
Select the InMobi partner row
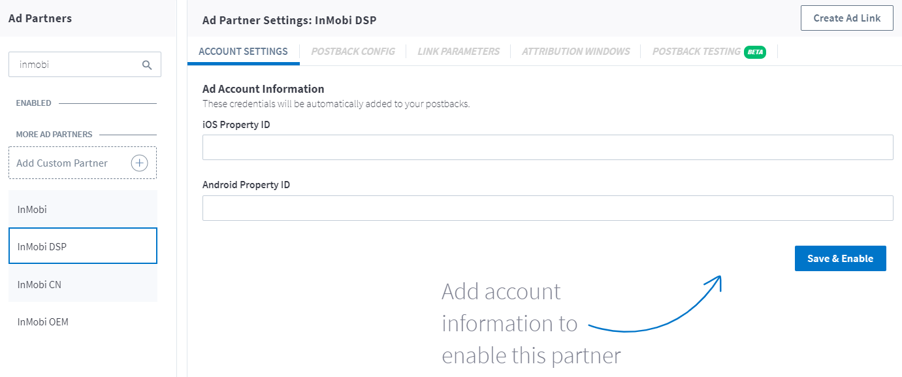coord(83,209)
